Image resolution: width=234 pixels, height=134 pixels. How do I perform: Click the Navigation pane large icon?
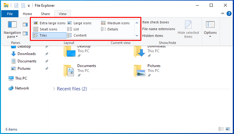[x=12, y=25]
